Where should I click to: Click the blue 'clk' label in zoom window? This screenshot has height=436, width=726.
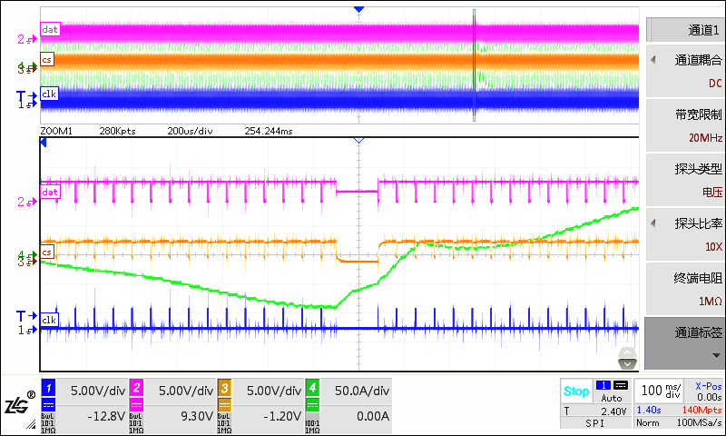(x=49, y=320)
